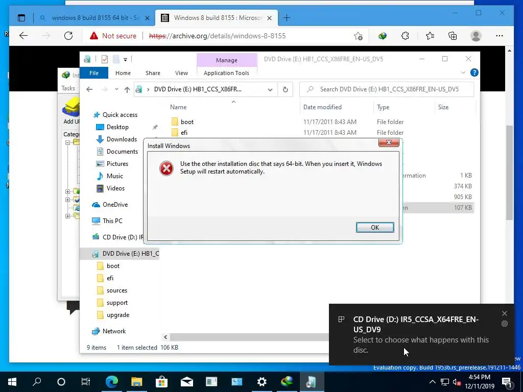Click the Manage contextual tab

(227, 60)
